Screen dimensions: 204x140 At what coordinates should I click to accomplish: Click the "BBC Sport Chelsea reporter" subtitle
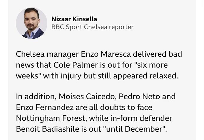[x=93, y=27]
